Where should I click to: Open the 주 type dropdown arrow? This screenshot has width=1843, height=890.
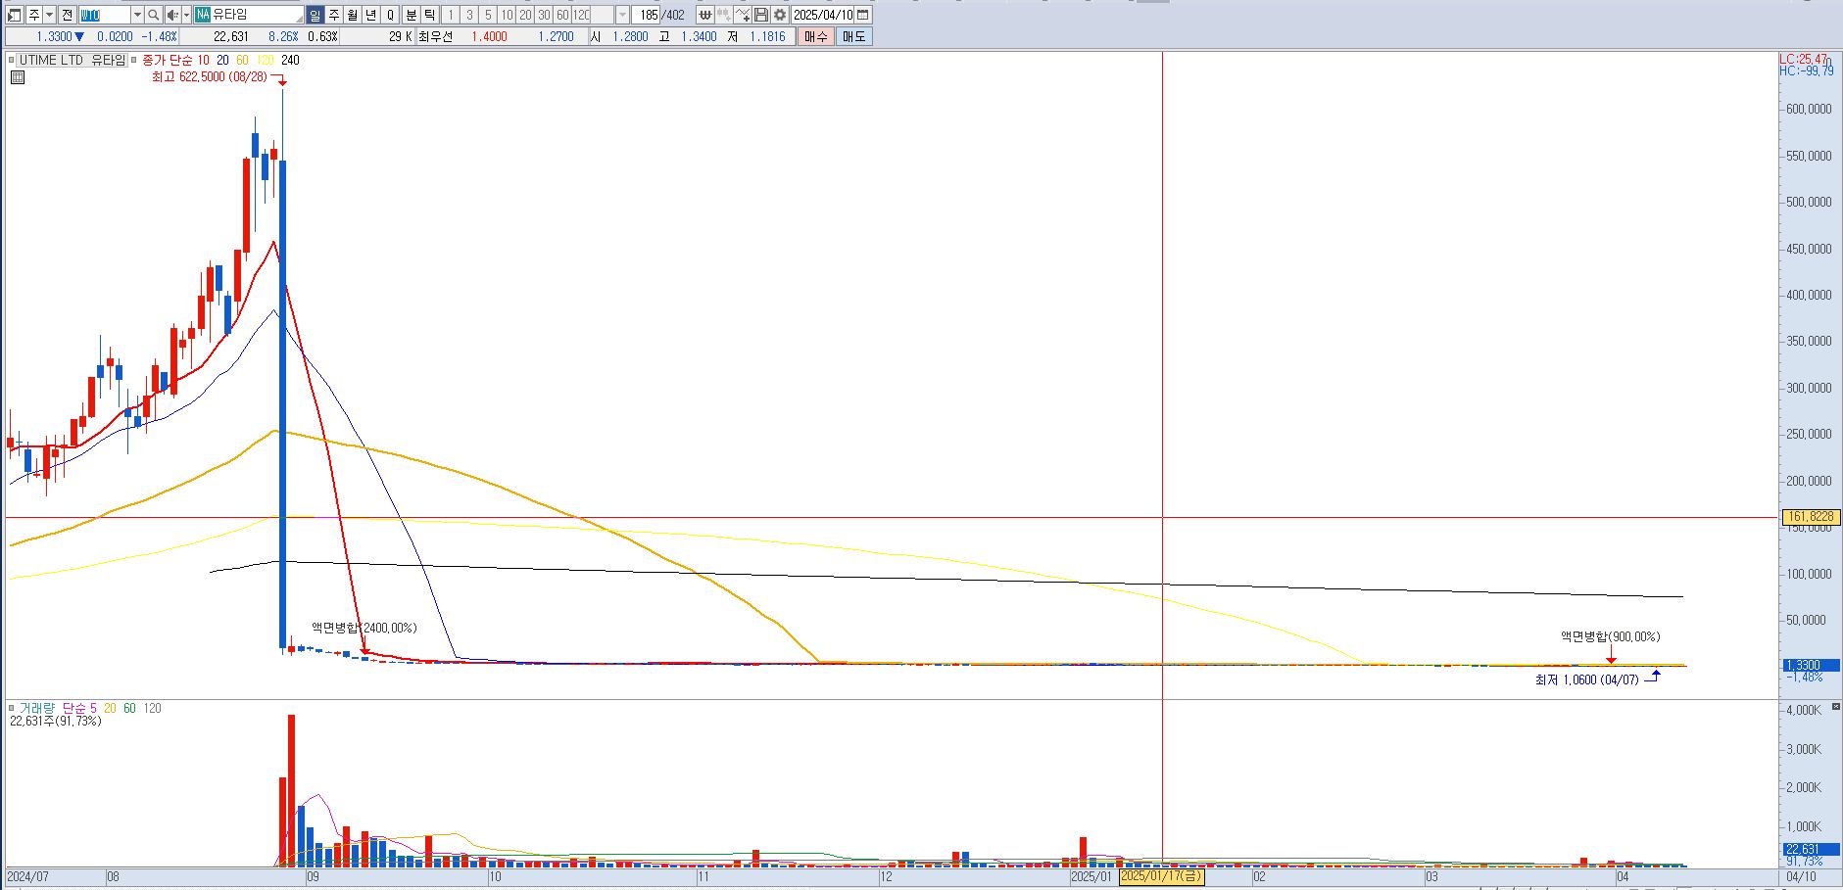[x=49, y=15]
